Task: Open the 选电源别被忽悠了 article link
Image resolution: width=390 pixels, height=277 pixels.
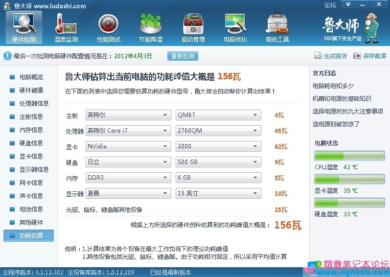Action: point(336,124)
